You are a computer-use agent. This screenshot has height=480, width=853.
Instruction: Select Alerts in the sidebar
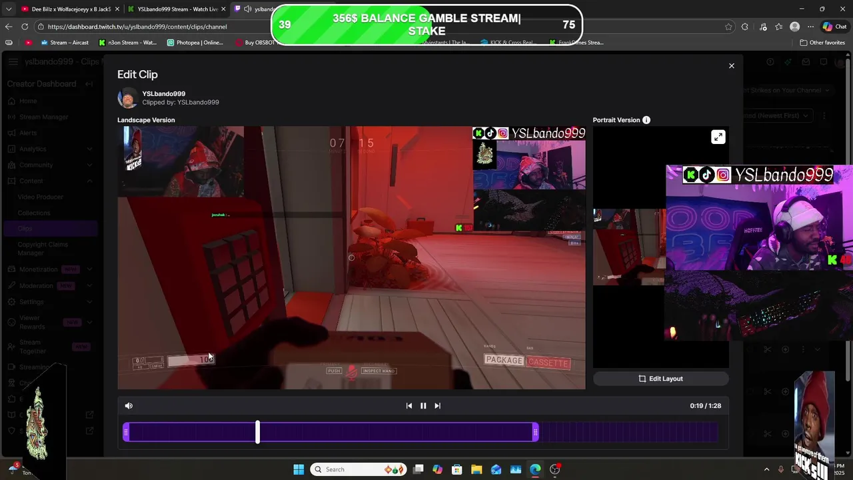pos(28,133)
